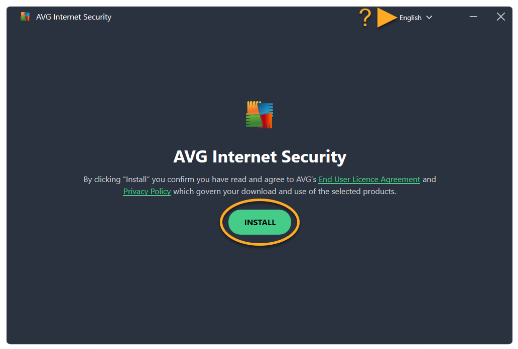Open the English language dropdown
This screenshot has height=349, width=518.
416,18
